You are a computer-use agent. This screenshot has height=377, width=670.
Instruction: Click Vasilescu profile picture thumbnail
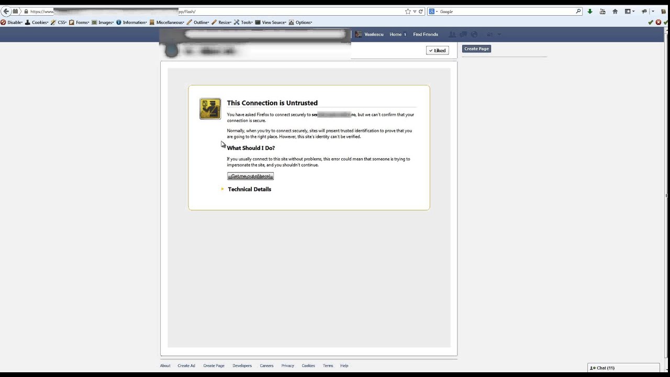coord(359,35)
